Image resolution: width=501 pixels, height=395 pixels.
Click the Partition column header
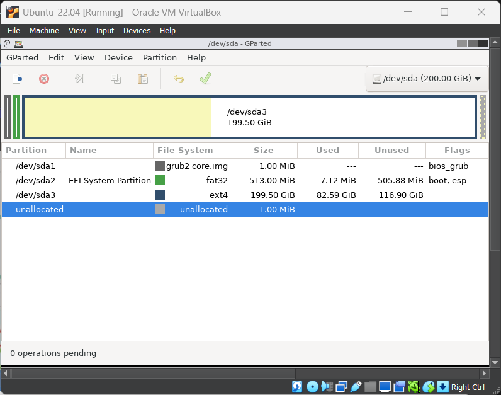click(x=34, y=151)
